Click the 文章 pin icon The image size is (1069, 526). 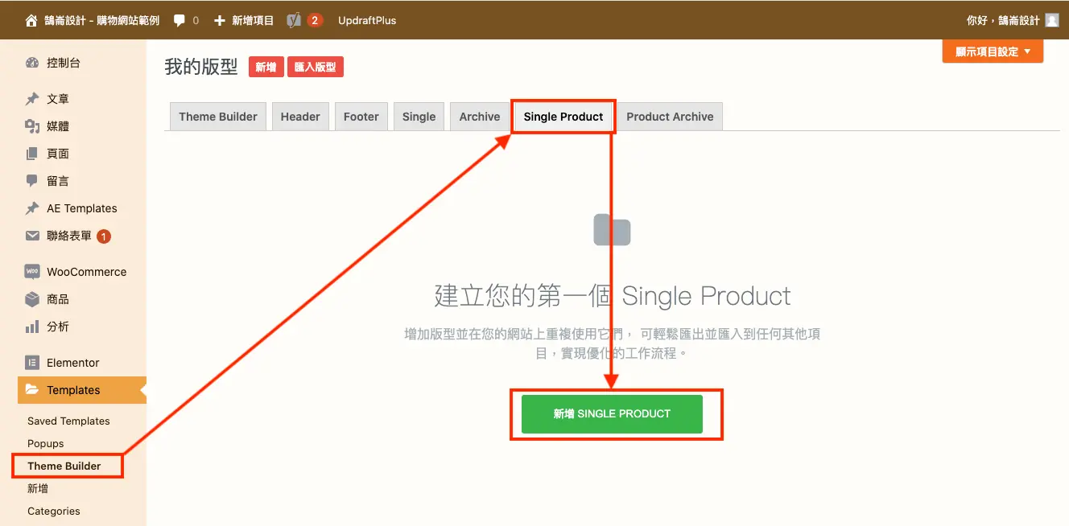[32, 99]
